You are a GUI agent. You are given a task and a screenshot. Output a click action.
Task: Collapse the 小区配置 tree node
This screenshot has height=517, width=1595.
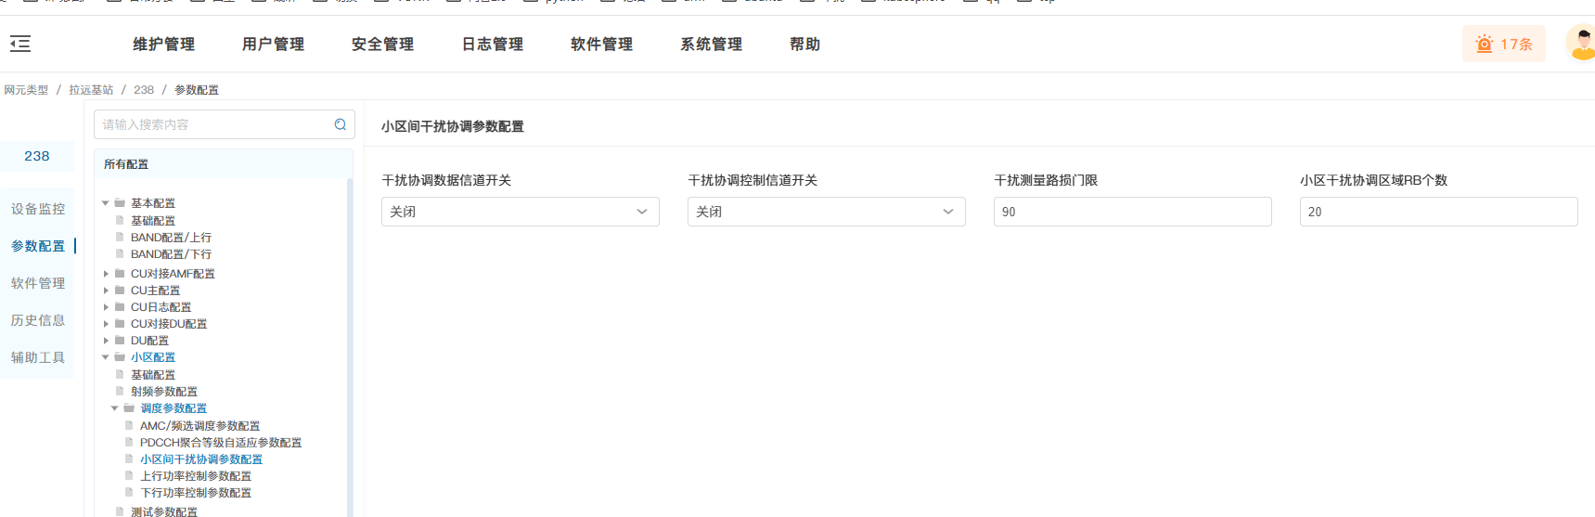click(x=106, y=357)
